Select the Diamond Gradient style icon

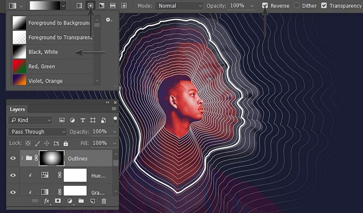(x=124, y=6)
